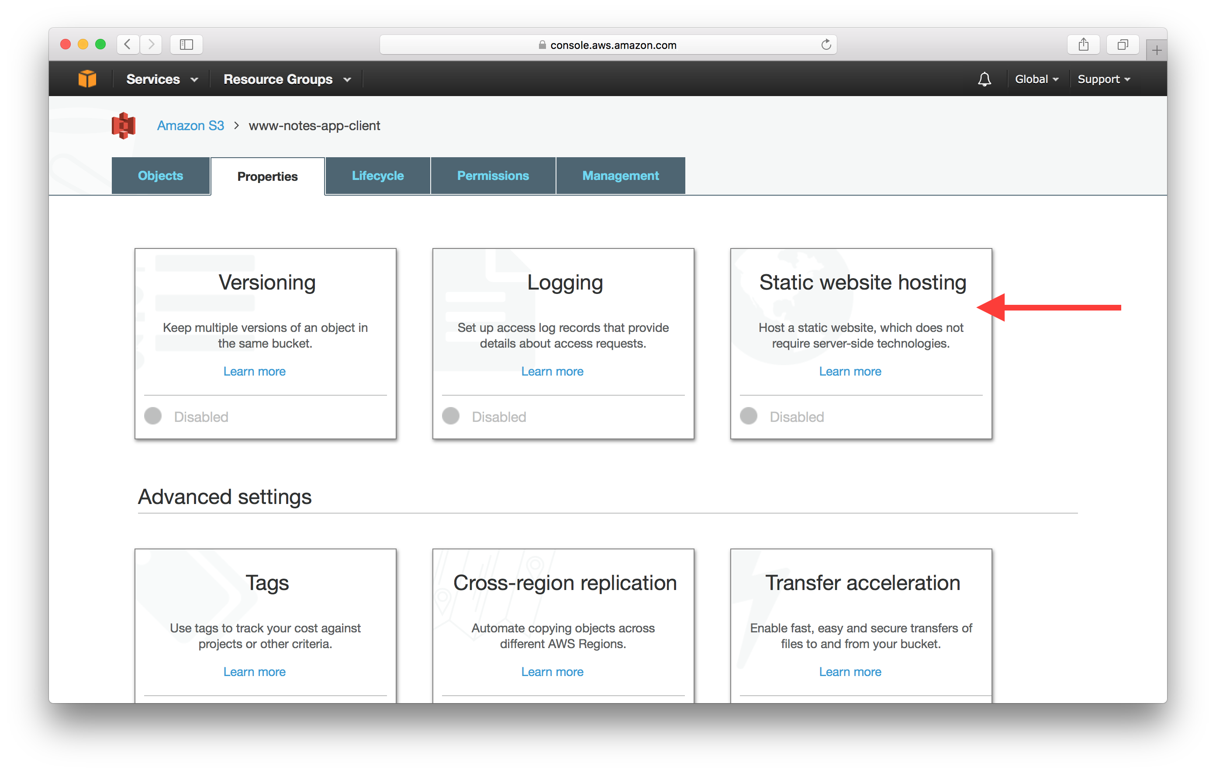
Task: Open the Global region dropdown
Action: [x=1036, y=79]
